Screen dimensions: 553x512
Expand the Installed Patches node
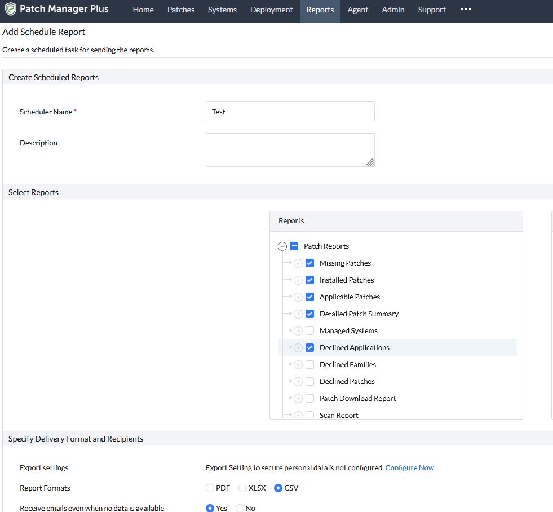point(298,280)
